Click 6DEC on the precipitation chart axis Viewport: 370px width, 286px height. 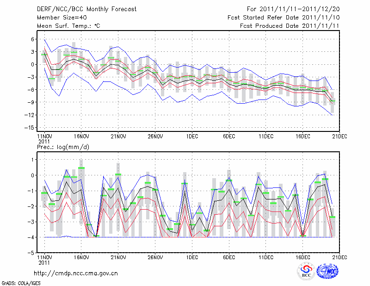[229, 256]
